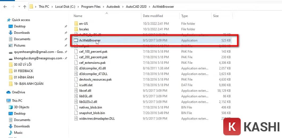
Task: Open Music note icon in sidebar
Action: tap(11, 133)
